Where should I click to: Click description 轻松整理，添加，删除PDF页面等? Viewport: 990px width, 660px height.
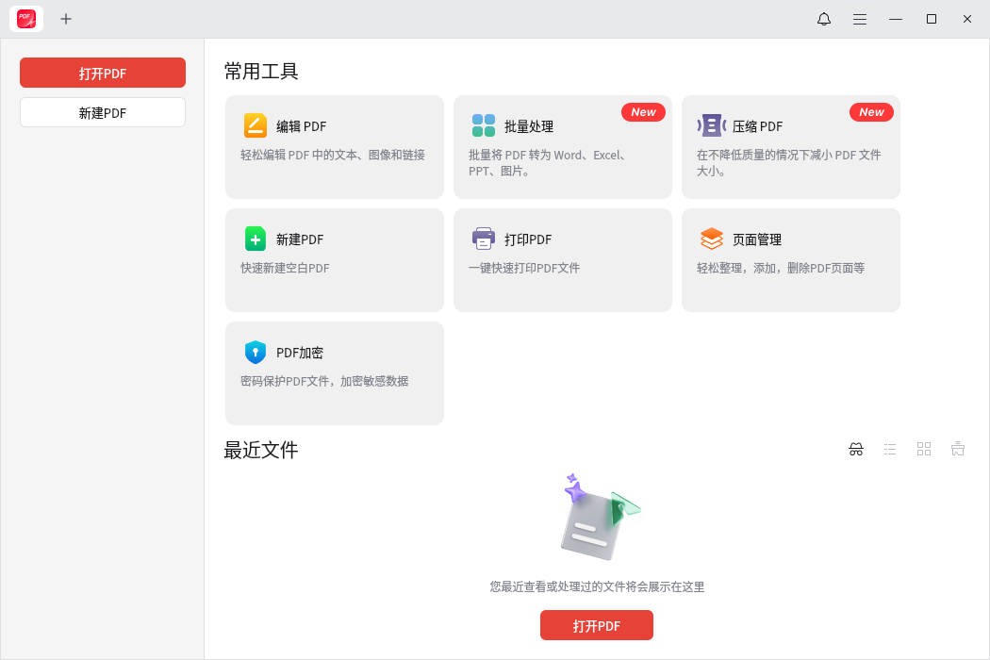point(781,268)
